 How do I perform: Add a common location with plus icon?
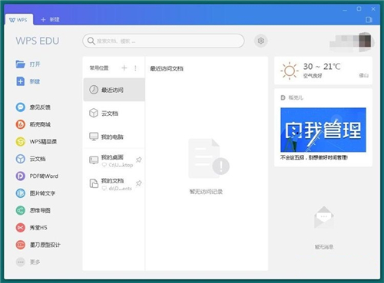124,67
